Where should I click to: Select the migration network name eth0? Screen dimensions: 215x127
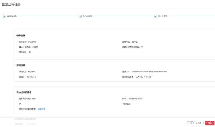point(34,99)
